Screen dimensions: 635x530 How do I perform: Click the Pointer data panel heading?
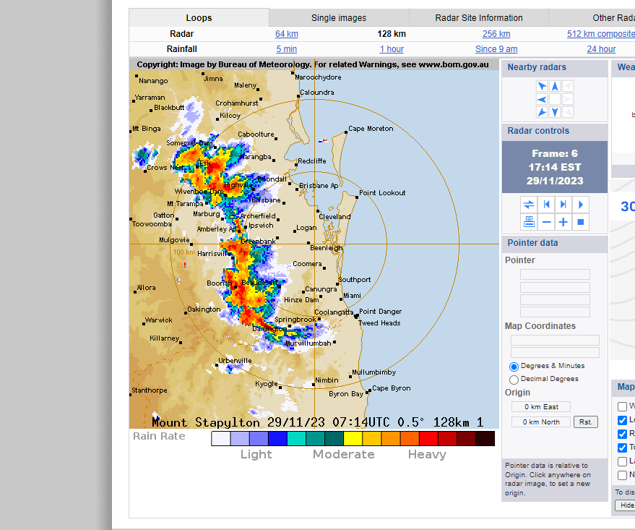tap(532, 243)
